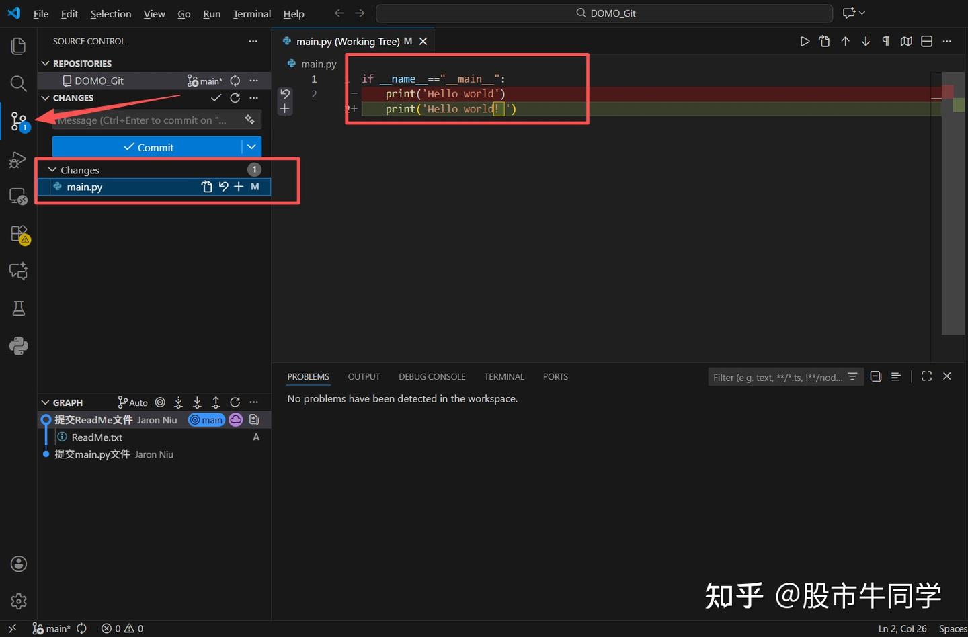Stage main.py with the plus icon

(239, 187)
